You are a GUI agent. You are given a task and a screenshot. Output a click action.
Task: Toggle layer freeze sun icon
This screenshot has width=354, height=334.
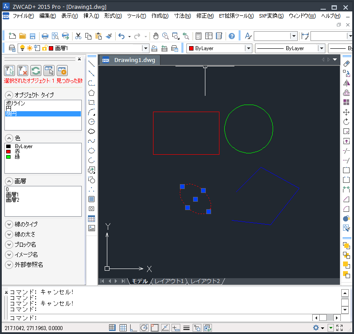[x=29, y=48]
